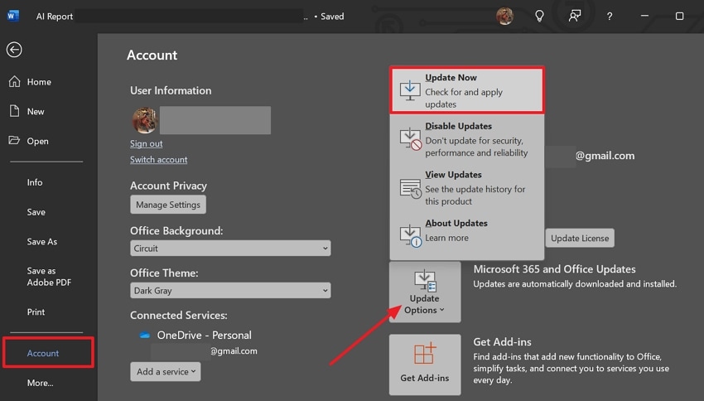Click the back arrow icon
Viewport: 704px width, 401px height.
[14, 50]
